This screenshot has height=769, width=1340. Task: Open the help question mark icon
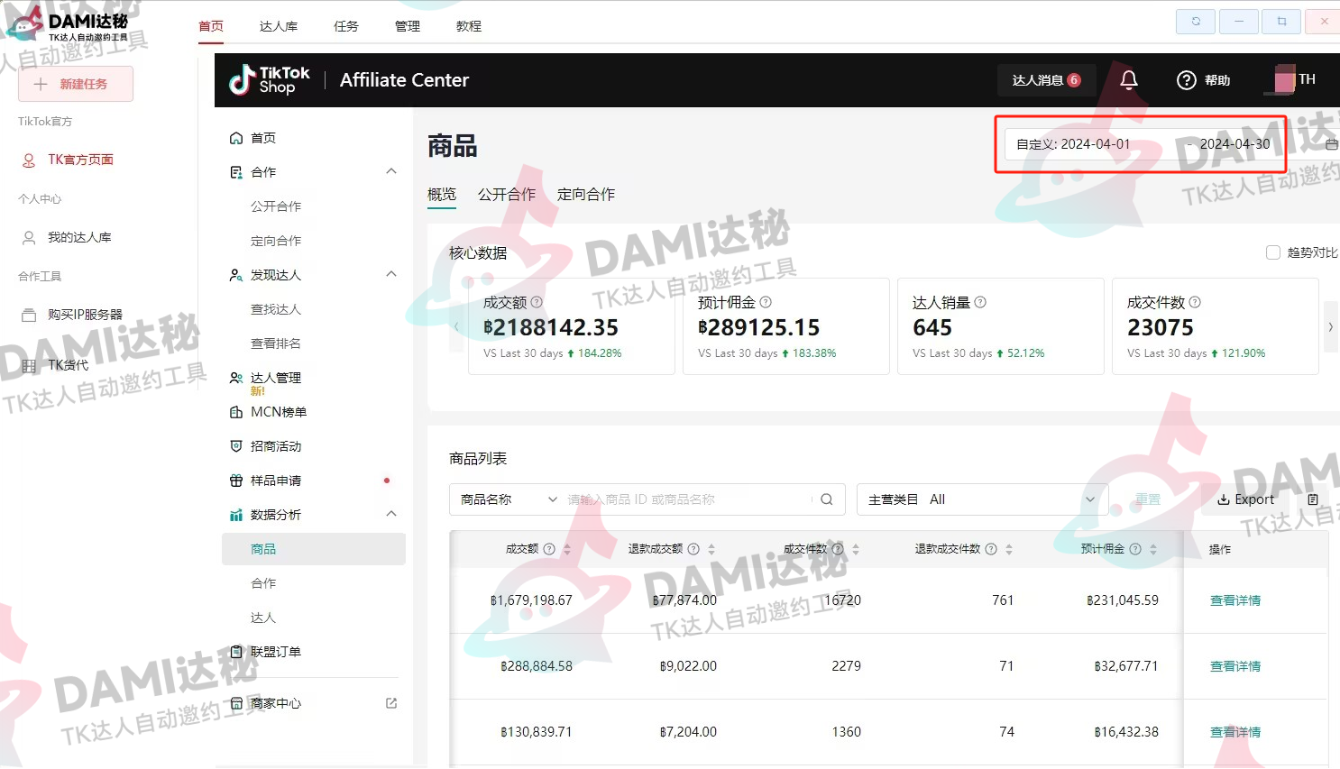click(1187, 80)
